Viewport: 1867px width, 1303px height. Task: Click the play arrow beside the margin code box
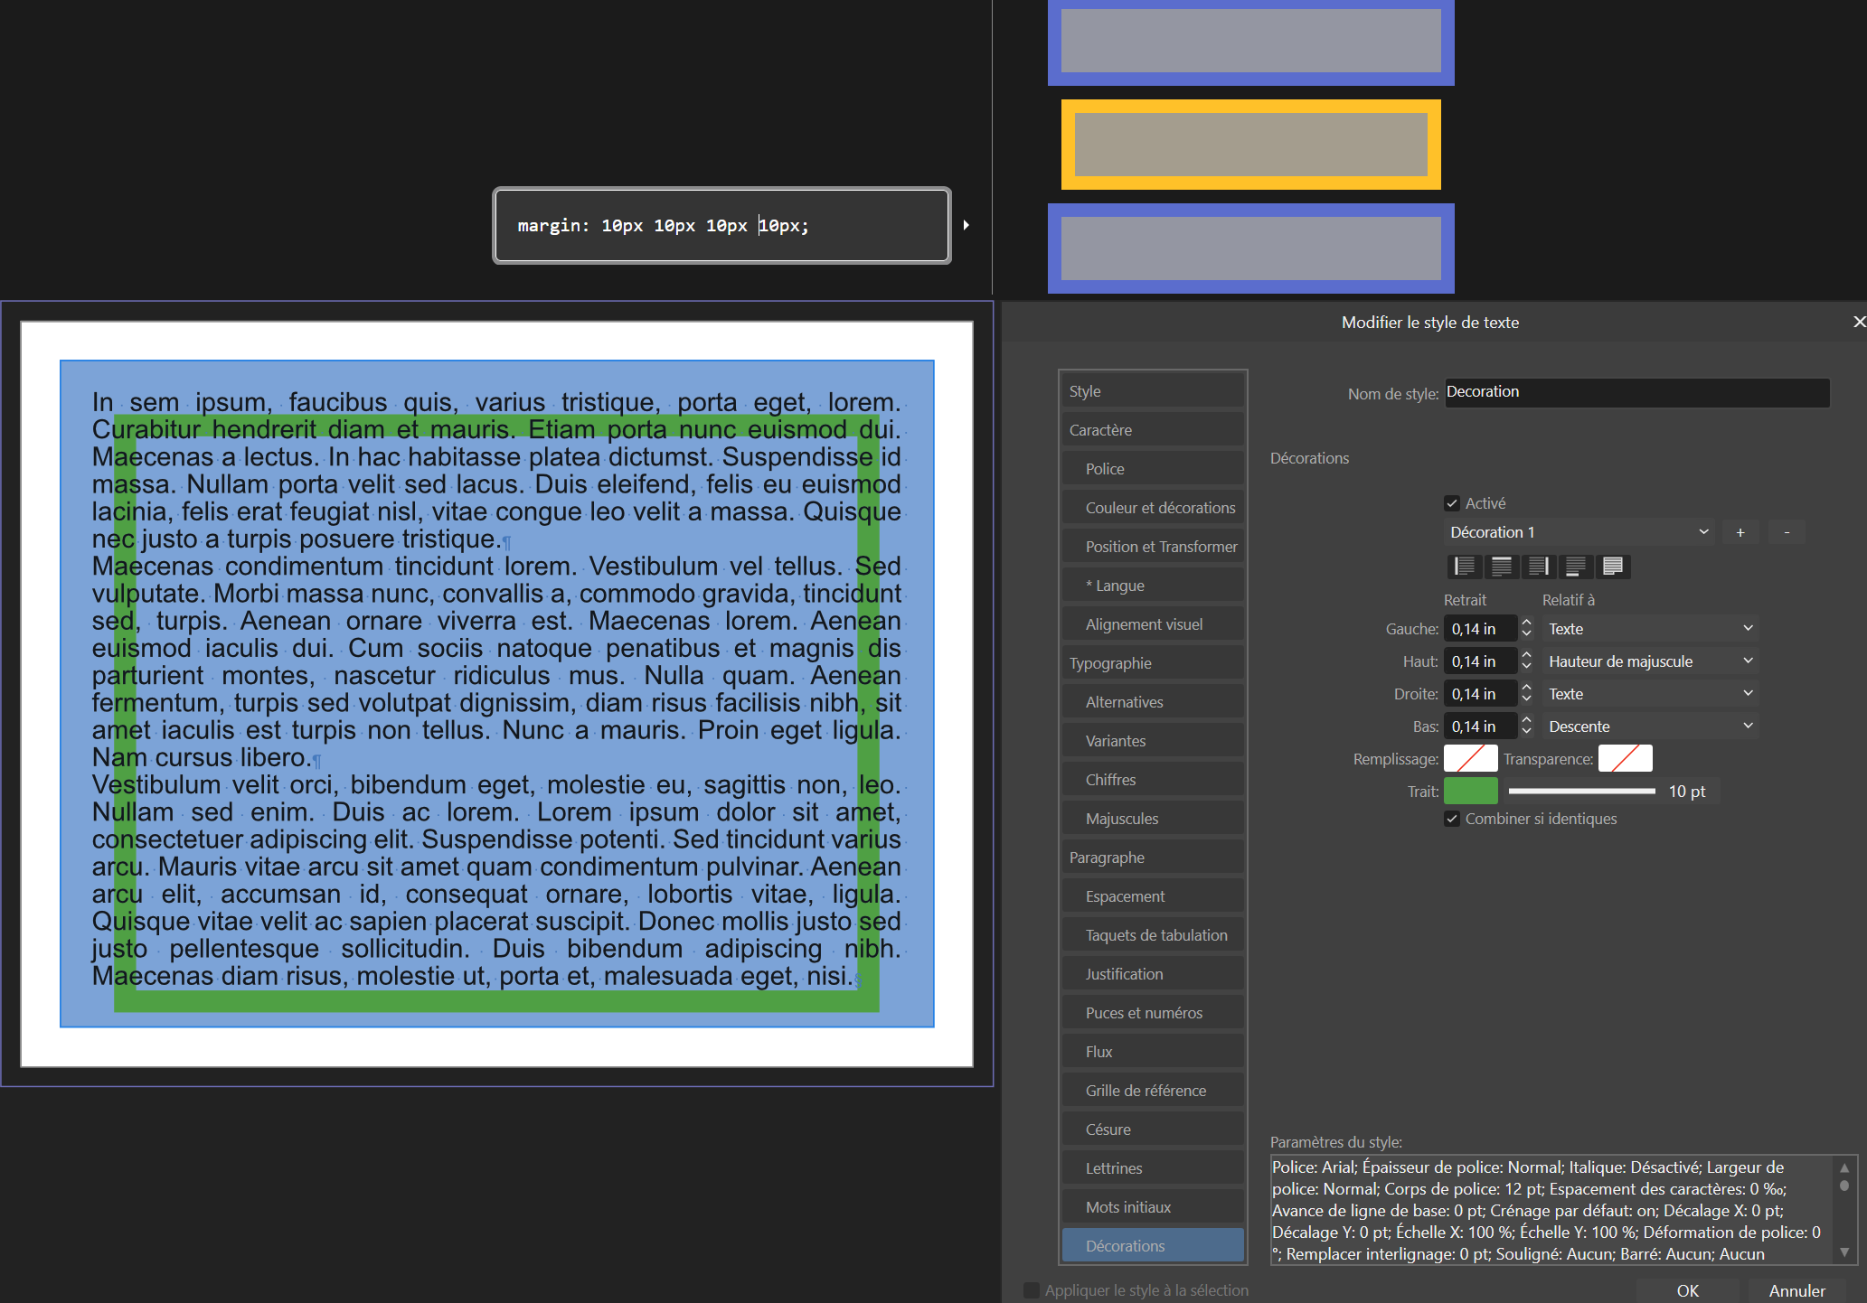966,225
